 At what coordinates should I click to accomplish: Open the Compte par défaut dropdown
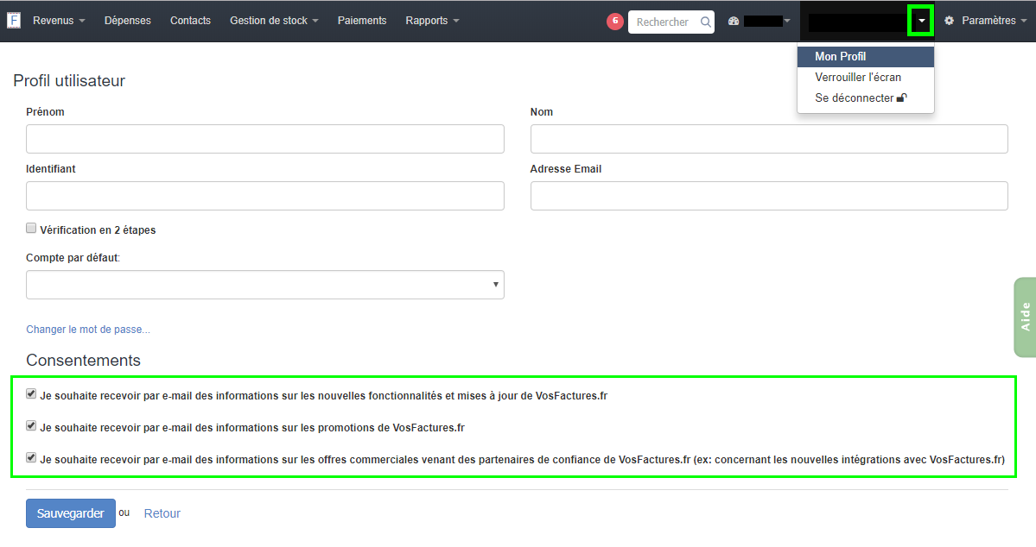(x=264, y=285)
